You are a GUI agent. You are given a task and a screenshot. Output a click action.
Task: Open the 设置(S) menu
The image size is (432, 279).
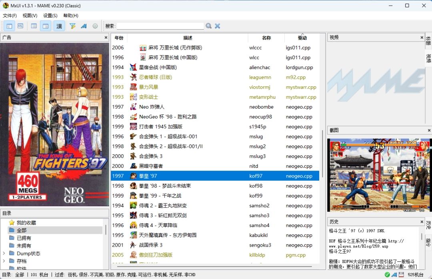click(x=50, y=15)
